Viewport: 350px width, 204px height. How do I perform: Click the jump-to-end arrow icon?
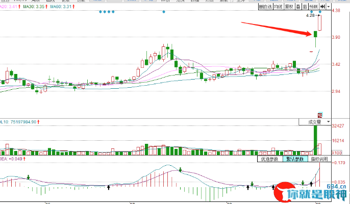(x=322, y=7)
